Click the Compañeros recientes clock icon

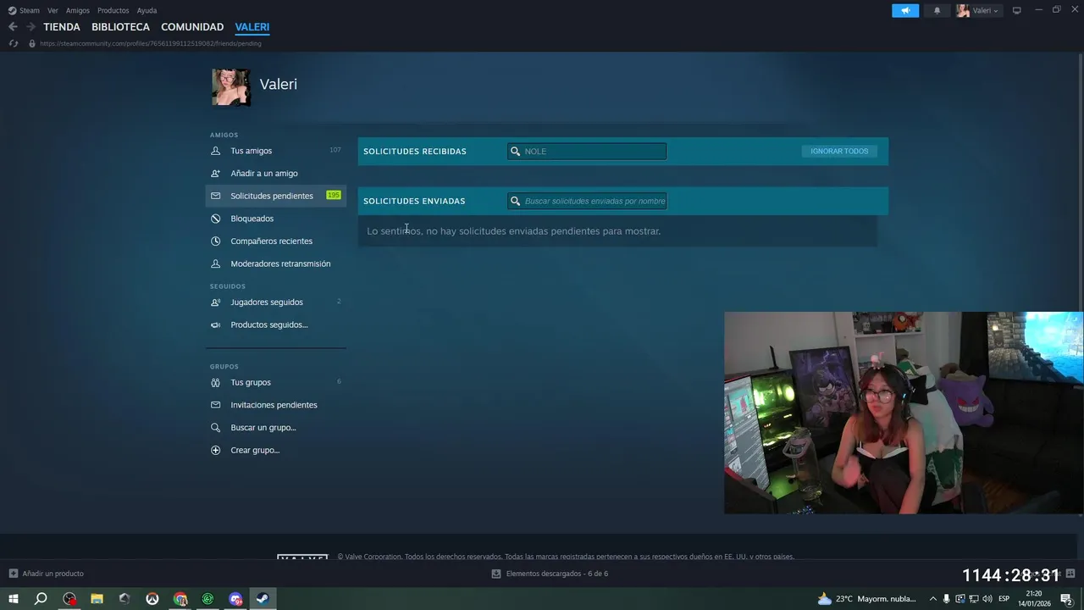pyautogui.click(x=215, y=241)
